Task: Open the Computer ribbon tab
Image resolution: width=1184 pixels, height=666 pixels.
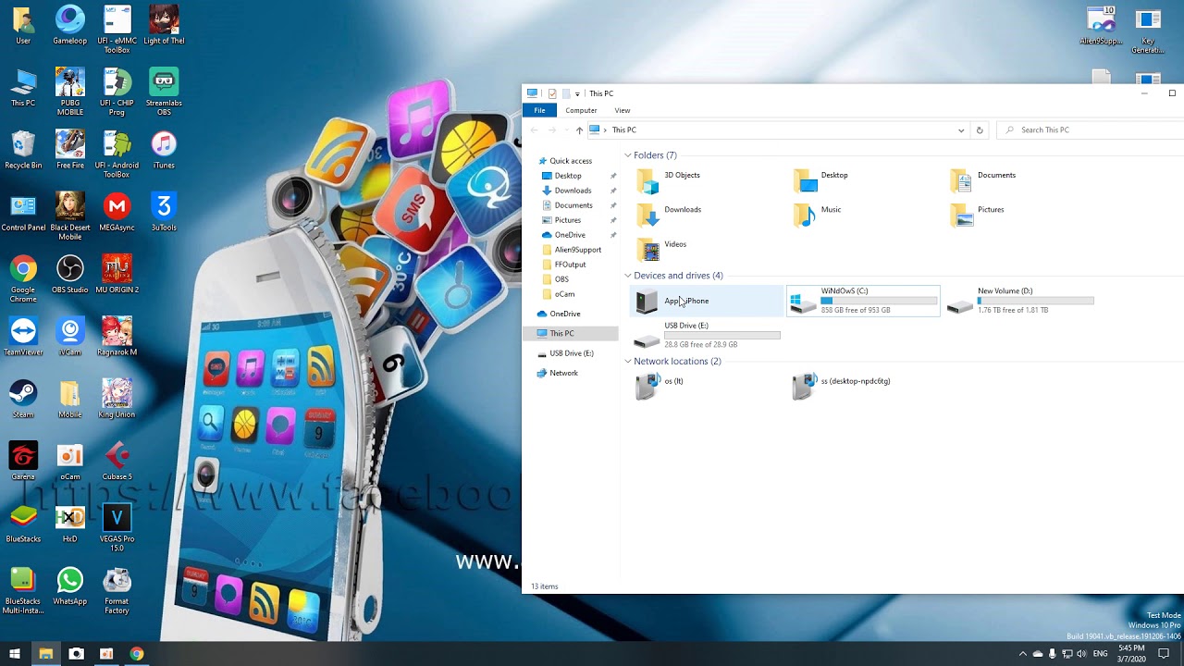Action: click(581, 110)
